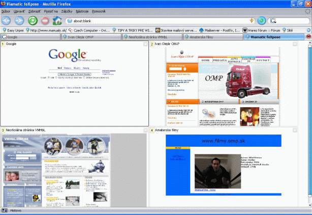The width and height of the screenshot is (312, 215).
Task: Open the address bar history dropdown
Action: (252, 21)
